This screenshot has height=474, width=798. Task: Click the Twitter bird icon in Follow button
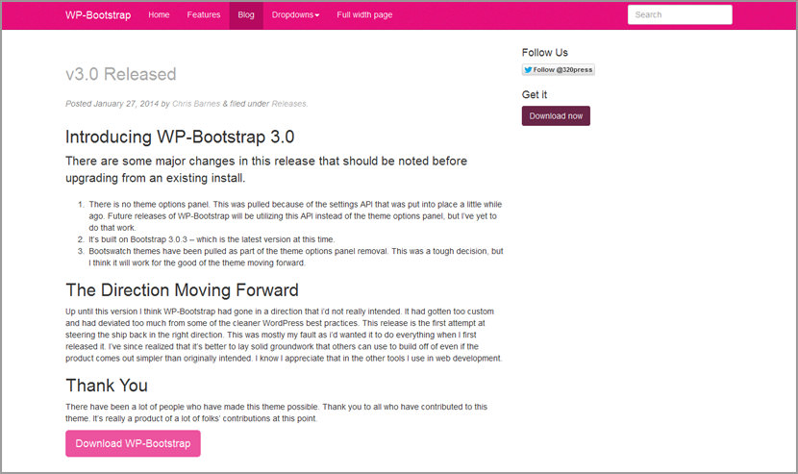click(528, 70)
